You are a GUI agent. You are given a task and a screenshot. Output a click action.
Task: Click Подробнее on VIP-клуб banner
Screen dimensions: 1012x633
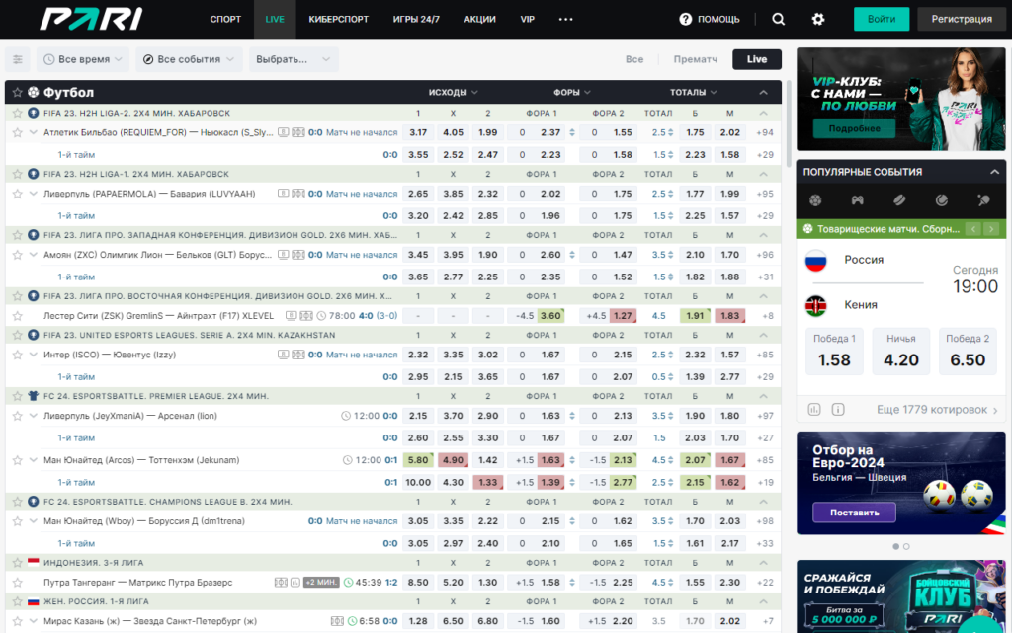(854, 128)
